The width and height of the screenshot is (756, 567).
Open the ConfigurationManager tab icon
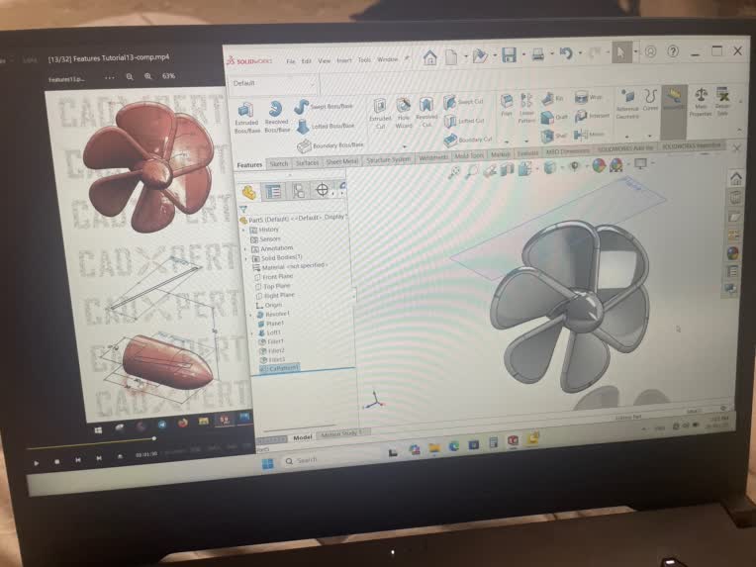[x=299, y=191]
